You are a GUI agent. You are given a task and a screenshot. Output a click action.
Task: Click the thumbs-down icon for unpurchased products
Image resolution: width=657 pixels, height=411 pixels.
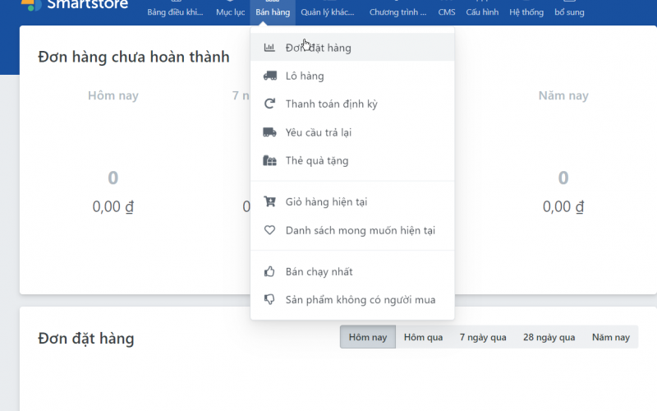pyautogui.click(x=269, y=300)
